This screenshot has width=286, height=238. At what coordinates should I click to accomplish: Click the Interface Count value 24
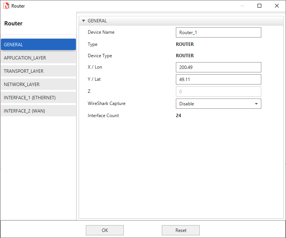point(179,116)
